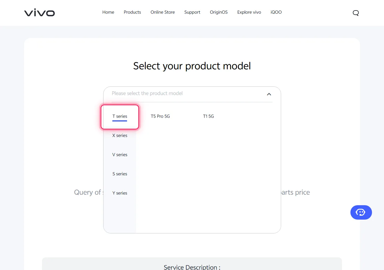The width and height of the screenshot is (384, 270).
Task: Choose the T5 Pro 5G model
Action: 160,116
